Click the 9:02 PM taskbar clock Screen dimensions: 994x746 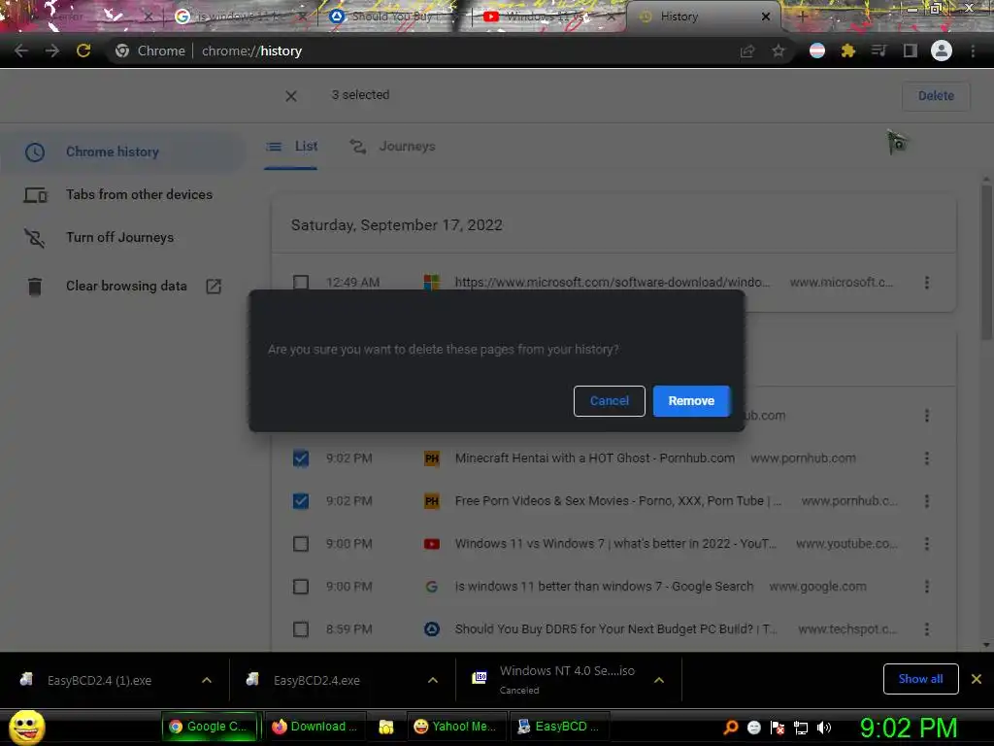[x=909, y=728]
